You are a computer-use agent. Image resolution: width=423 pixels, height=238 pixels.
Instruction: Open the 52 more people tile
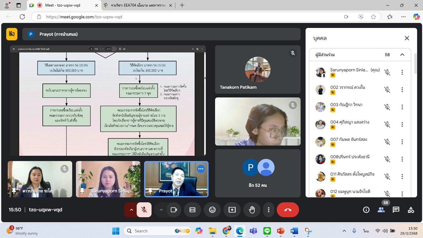click(x=258, y=173)
